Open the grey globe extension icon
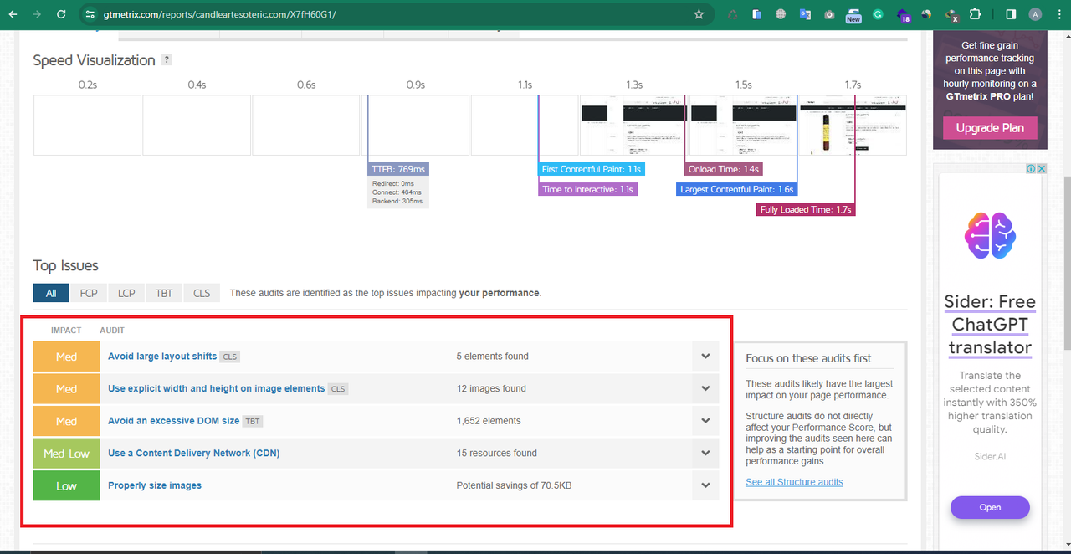Screen dimensions: 1071x554 point(781,14)
